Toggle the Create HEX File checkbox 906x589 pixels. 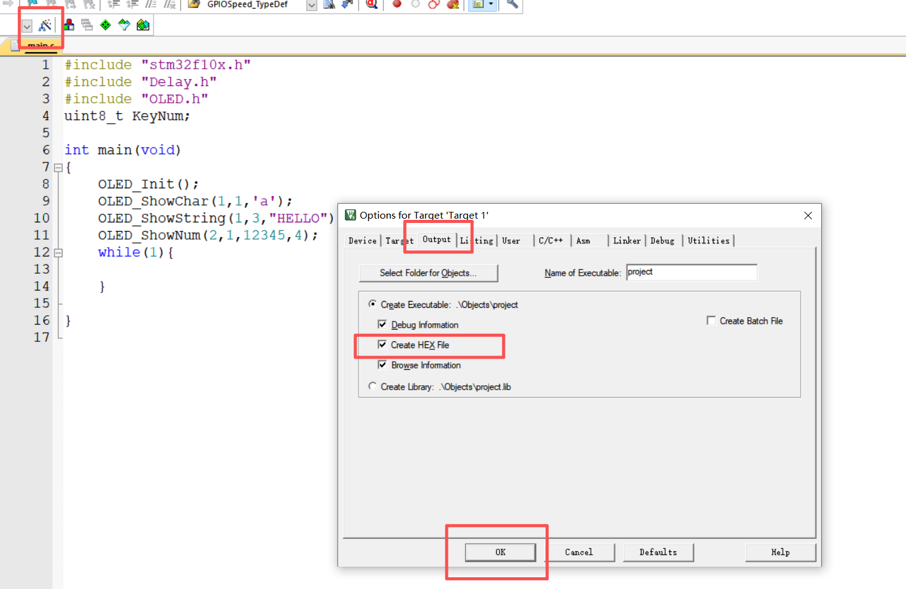click(x=382, y=344)
